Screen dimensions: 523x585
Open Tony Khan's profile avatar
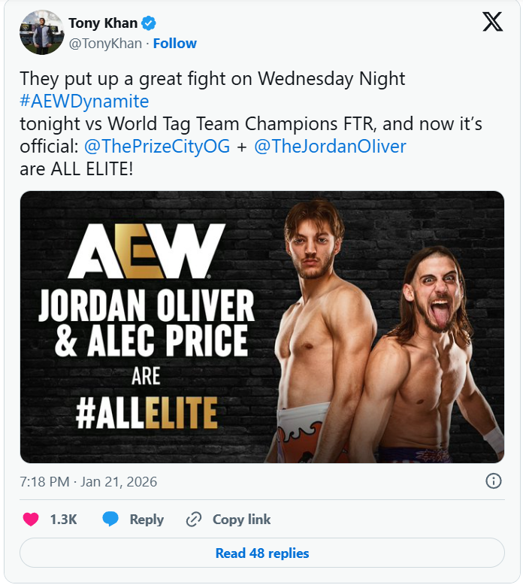pos(41,32)
